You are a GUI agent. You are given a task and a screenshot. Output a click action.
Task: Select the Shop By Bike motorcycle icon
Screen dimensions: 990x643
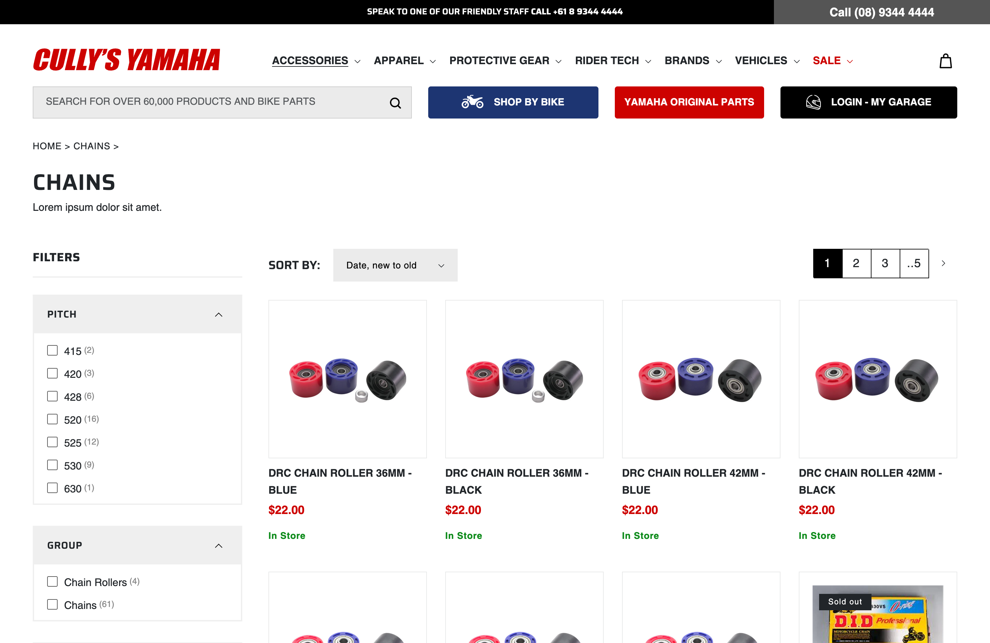click(x=473, y=101)
